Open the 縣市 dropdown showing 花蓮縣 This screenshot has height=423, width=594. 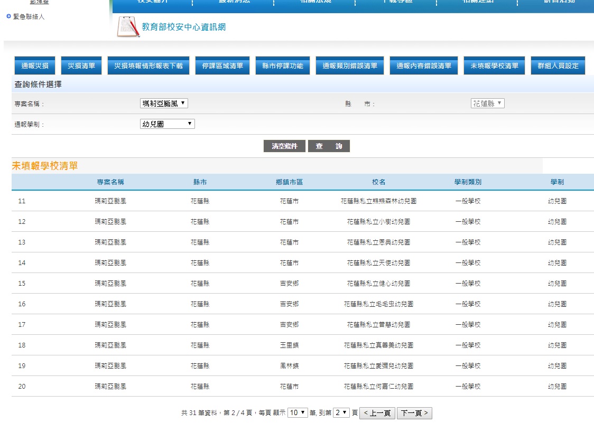(x=487, y=104)
